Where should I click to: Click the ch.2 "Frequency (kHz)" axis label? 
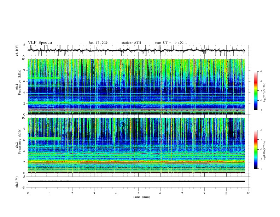point(19,141)
